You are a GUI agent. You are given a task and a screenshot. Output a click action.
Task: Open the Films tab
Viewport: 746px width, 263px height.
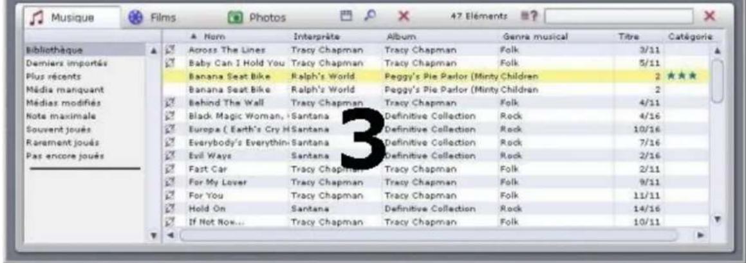coord(153,17)
